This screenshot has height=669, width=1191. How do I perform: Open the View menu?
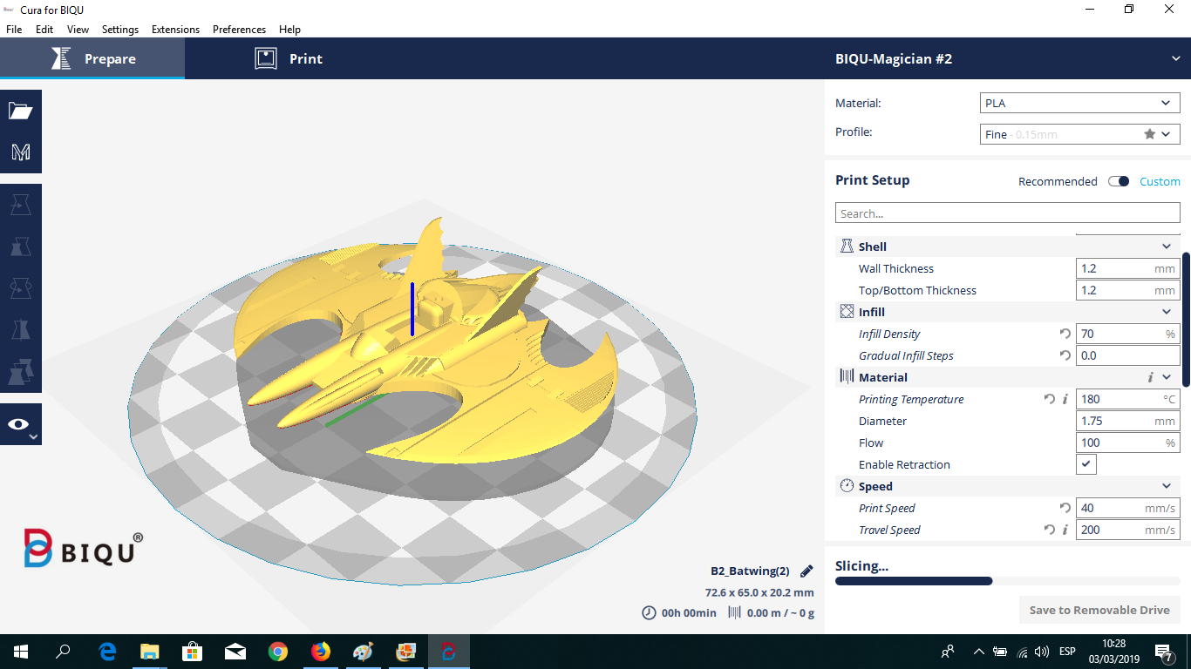click(x=78, y=29)
